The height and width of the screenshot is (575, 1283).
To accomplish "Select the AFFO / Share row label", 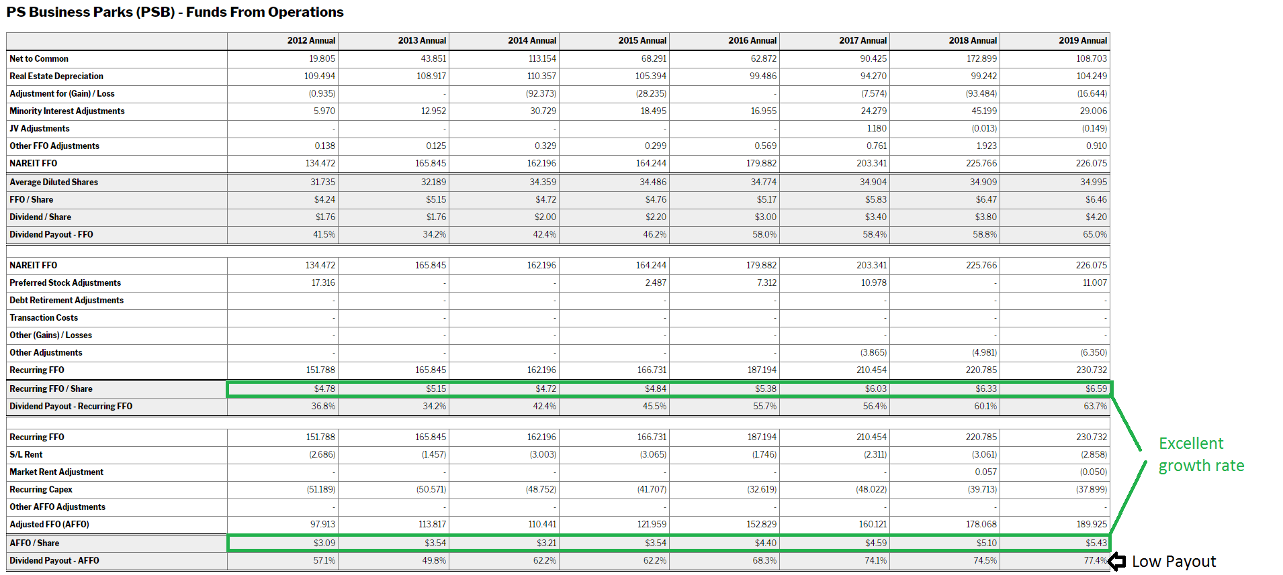I will 34,543.
